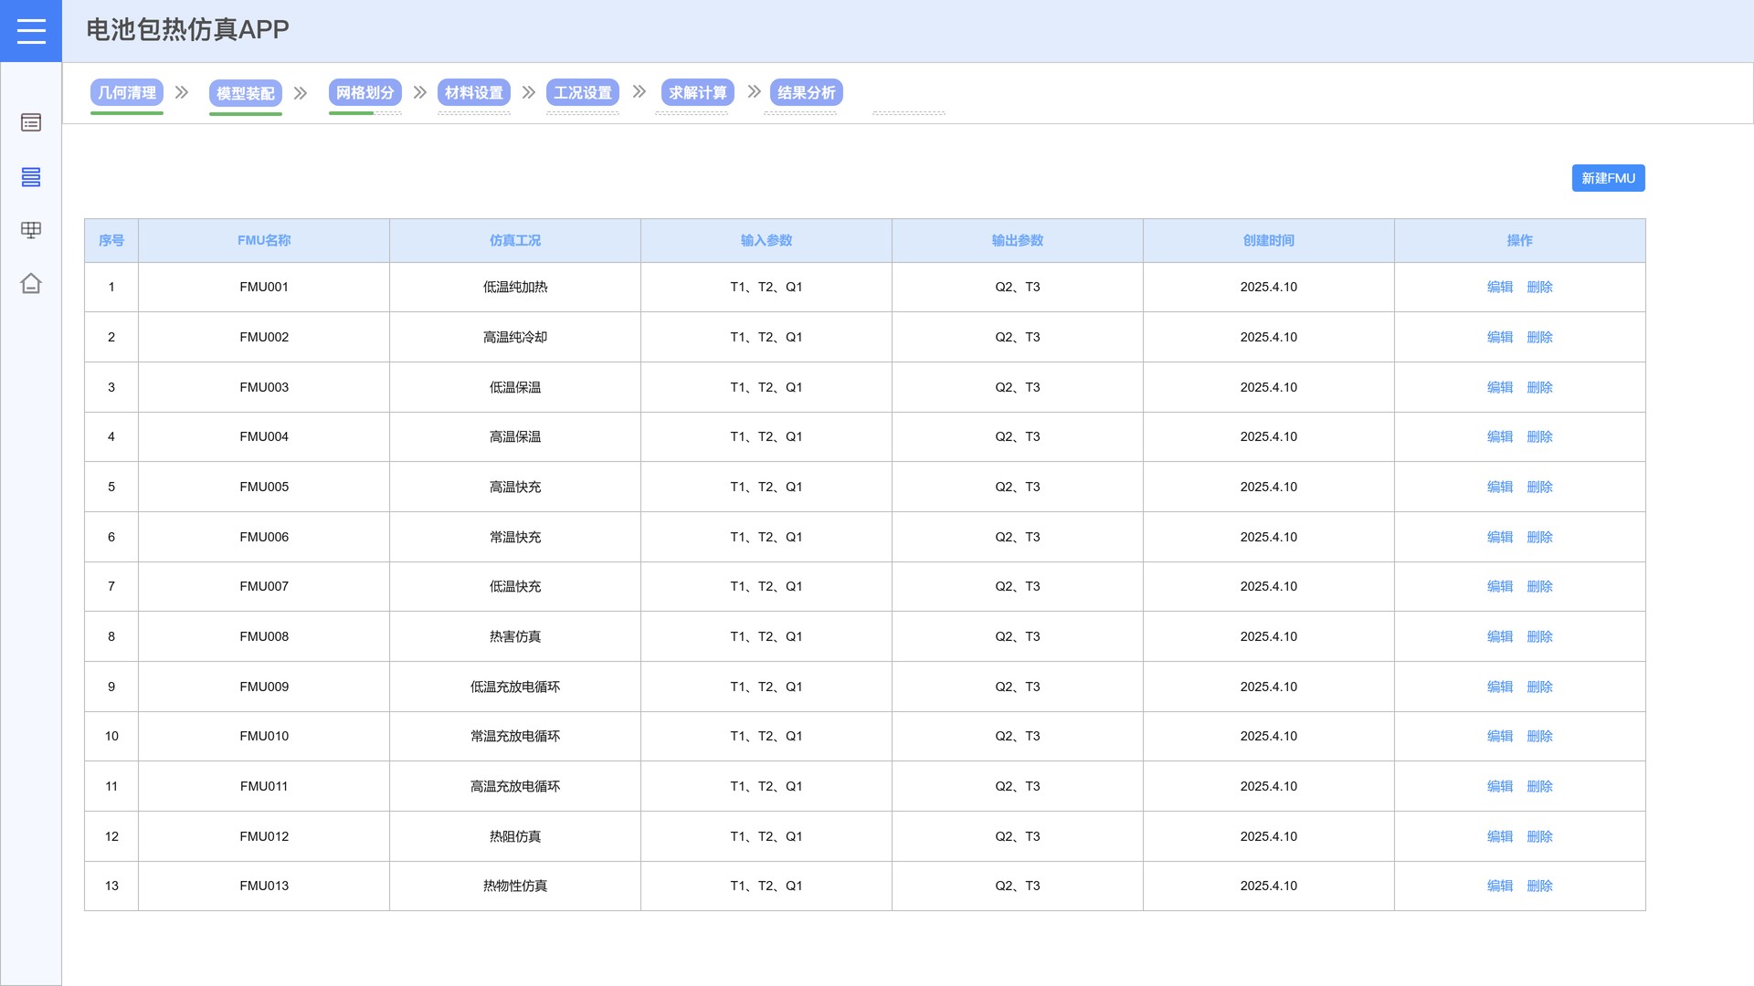Click the 创建时间 column header
1754x986 pixels.
[1269, 241]
